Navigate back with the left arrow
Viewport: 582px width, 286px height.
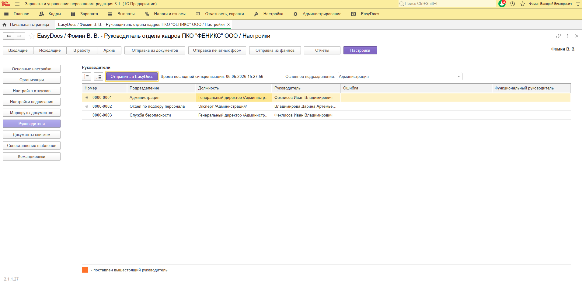pyautogui.click(x=9, y=36)
